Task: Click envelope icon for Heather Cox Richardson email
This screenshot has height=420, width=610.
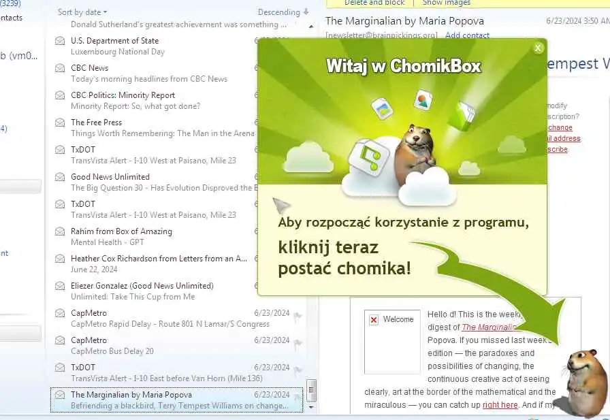Action: 60,259
